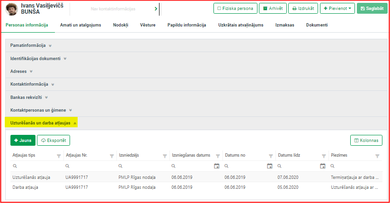This screenshot has height=203, width=390.
Task: Open filter icon for Datums līdz column
Action: click(324, 156)
